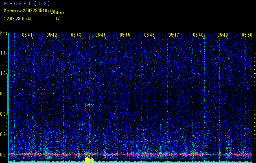Viewport: 256px width, 163px height.
Task: Click the red meteor echo streak in spectrogram
Action: 89,105
